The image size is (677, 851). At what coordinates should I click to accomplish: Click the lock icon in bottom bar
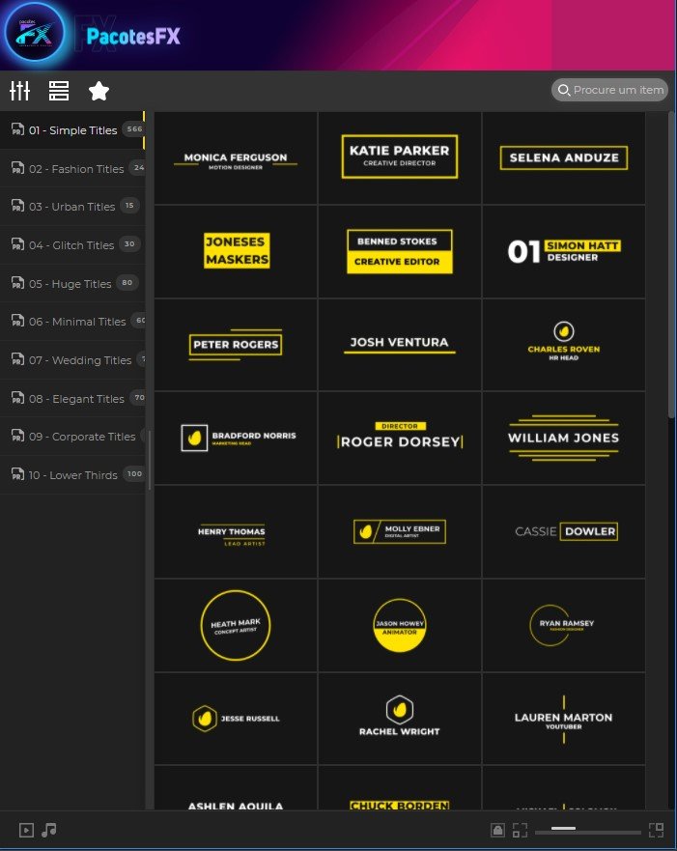tap(497, 830)
